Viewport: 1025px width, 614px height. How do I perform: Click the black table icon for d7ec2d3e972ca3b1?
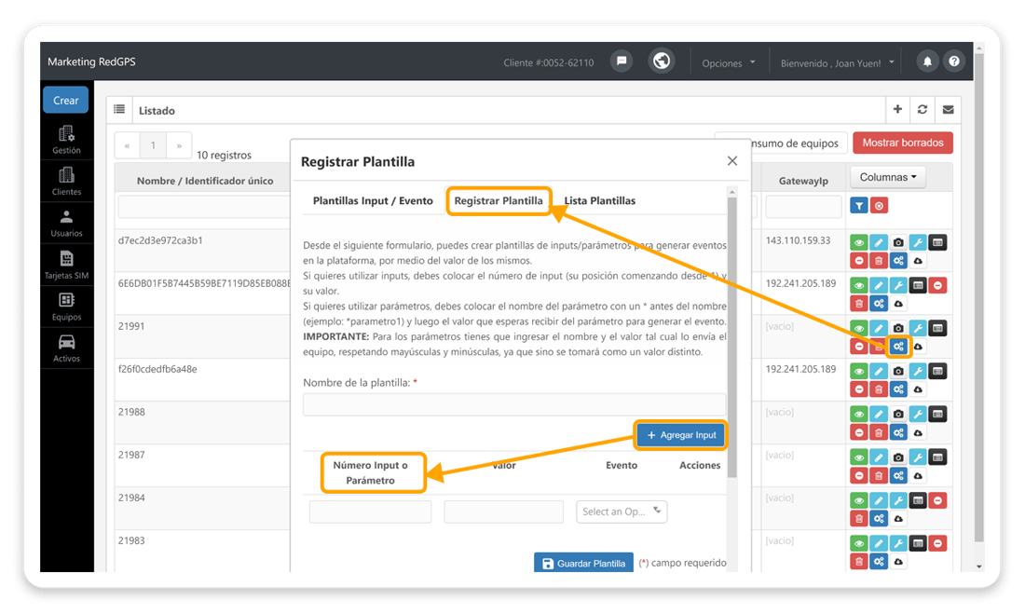point(937,242)
